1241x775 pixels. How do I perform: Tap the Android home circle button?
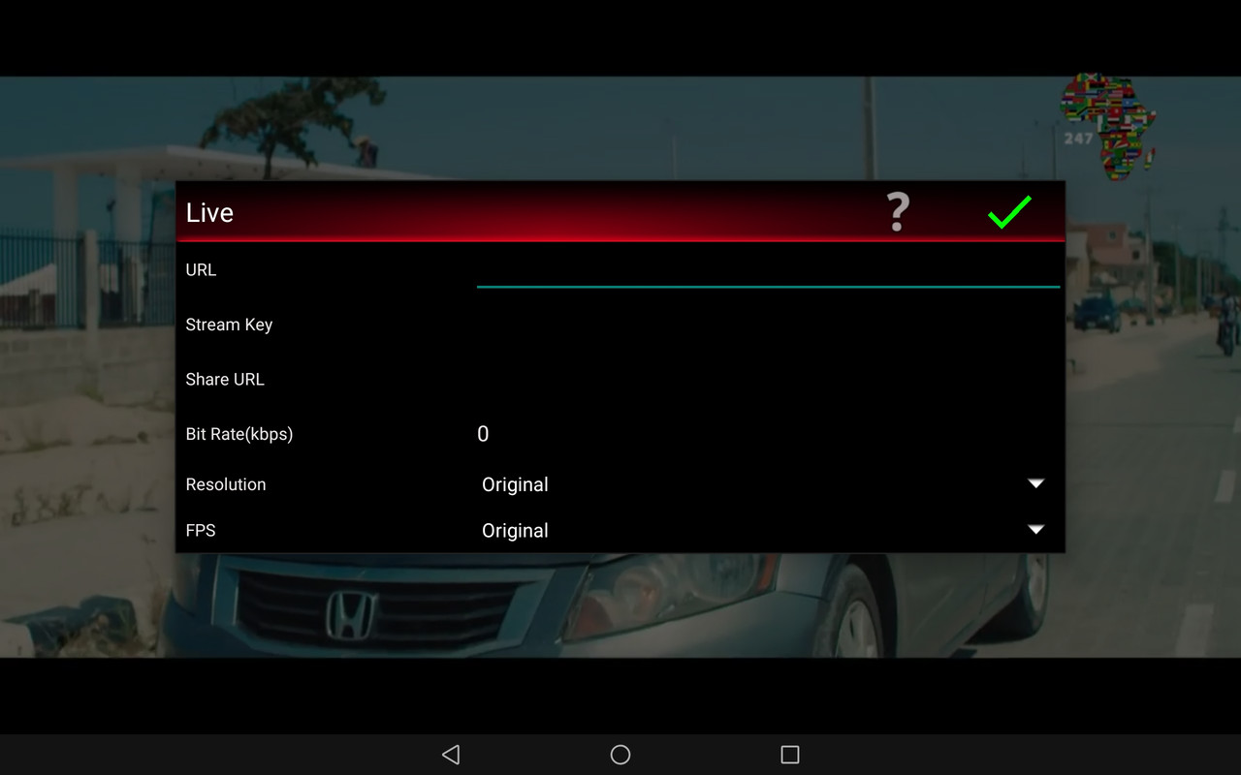click(x=620, y=755)
